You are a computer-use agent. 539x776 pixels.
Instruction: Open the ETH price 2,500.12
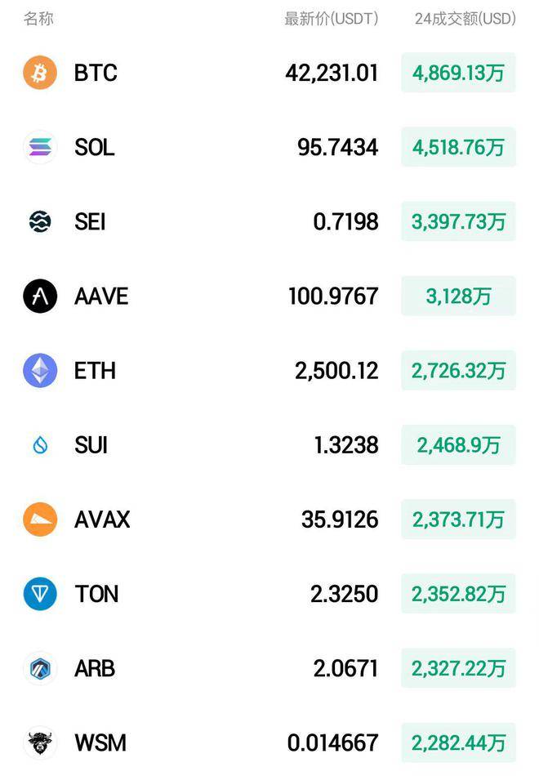(336, 371)
